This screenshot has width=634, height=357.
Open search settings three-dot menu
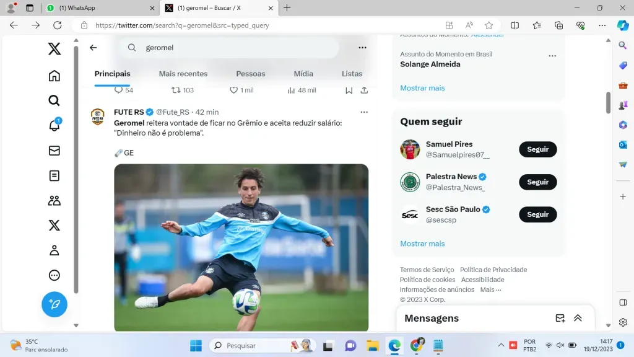click(362, 48)
